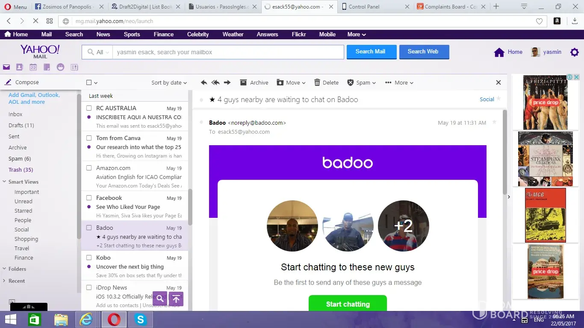Open the Move dropdown
584x328 pixels.
[x=291, y=82]
